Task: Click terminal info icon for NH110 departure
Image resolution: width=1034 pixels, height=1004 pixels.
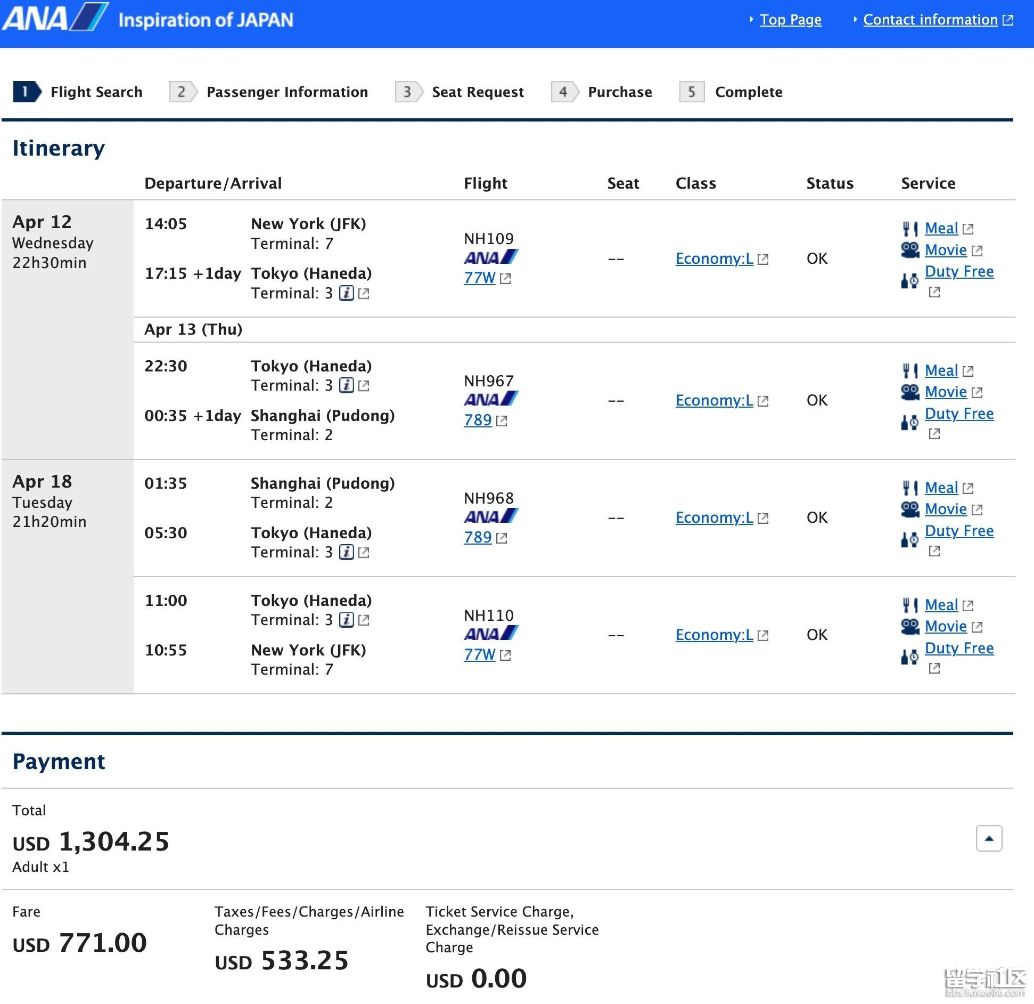Action: click(347, 620)
